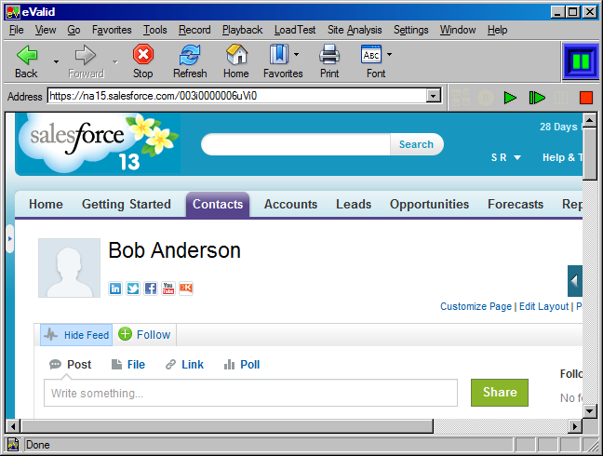
Task: Click the Edit Layout link
Action: coord(543,306)
